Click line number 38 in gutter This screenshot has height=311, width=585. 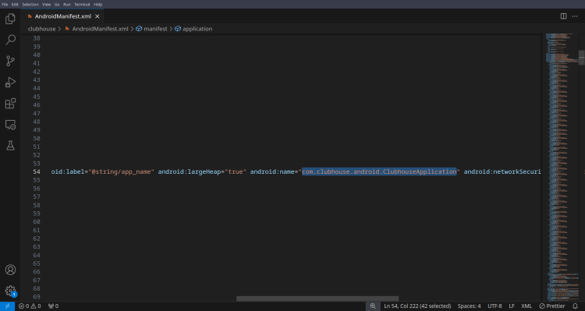tap(37, 38)
